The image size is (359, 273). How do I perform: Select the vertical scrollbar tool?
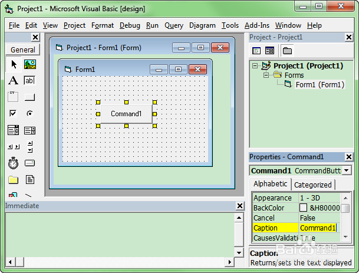[30, 147]
